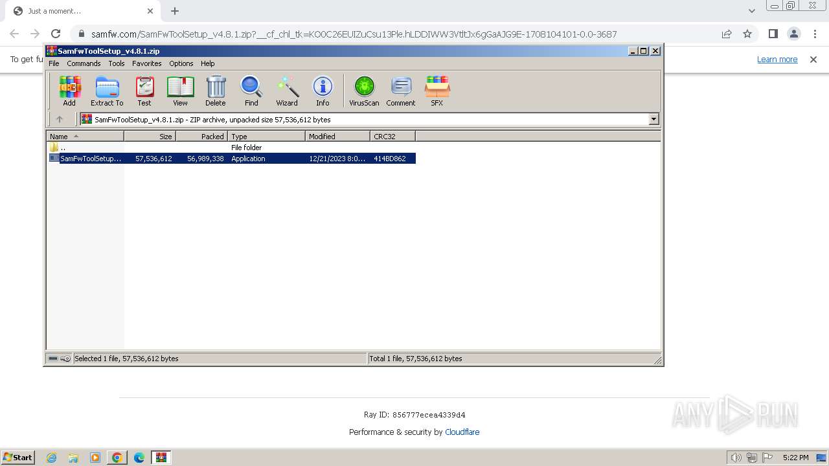Click the Test archive icon
This screenshot has width=829, height=466.
tap(144, 91)
